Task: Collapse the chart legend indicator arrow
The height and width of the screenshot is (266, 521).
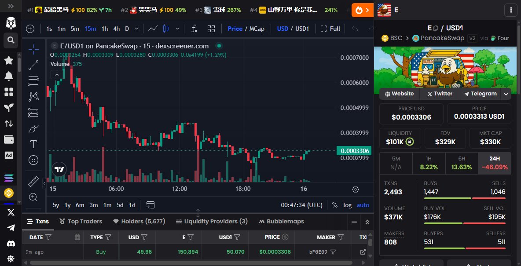Action: (x=57, y=75)
